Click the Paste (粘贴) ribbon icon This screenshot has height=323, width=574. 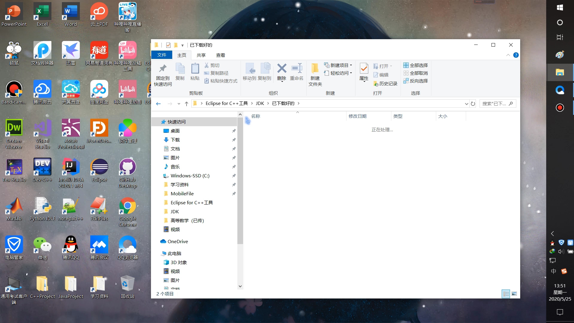coord(195,68)
